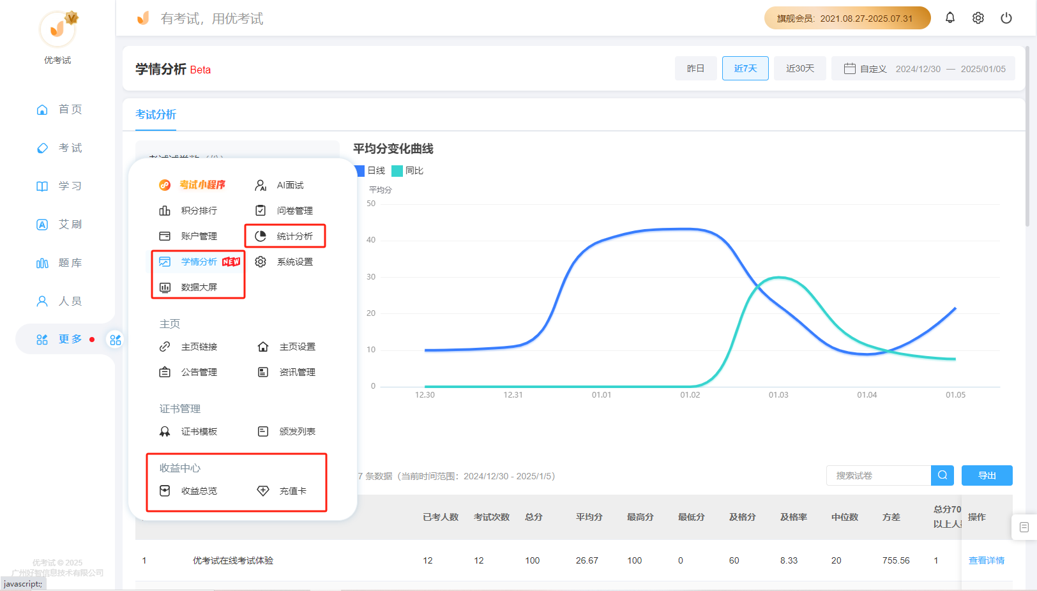Select the 近7天 time range

pos(745,68)
